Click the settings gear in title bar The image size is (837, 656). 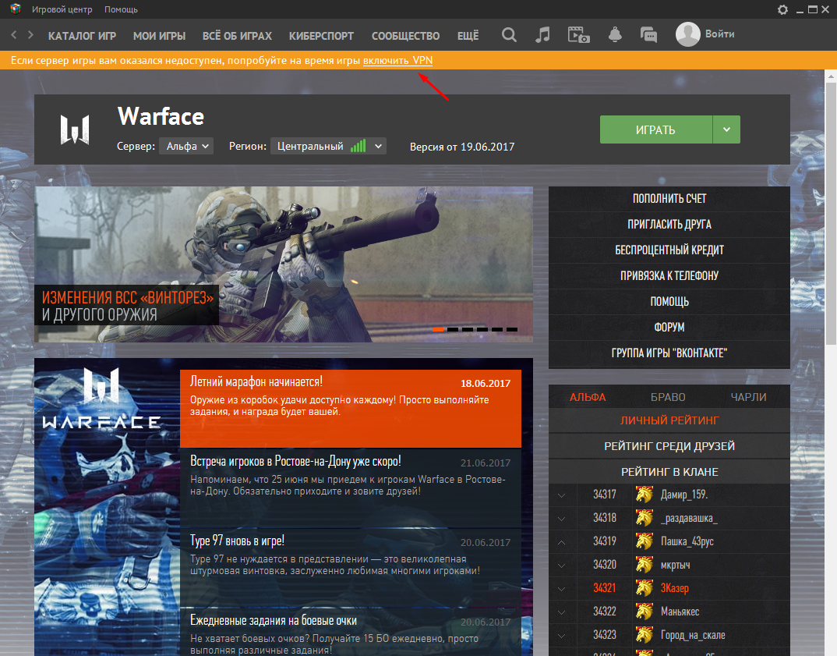tap(783, 9)
